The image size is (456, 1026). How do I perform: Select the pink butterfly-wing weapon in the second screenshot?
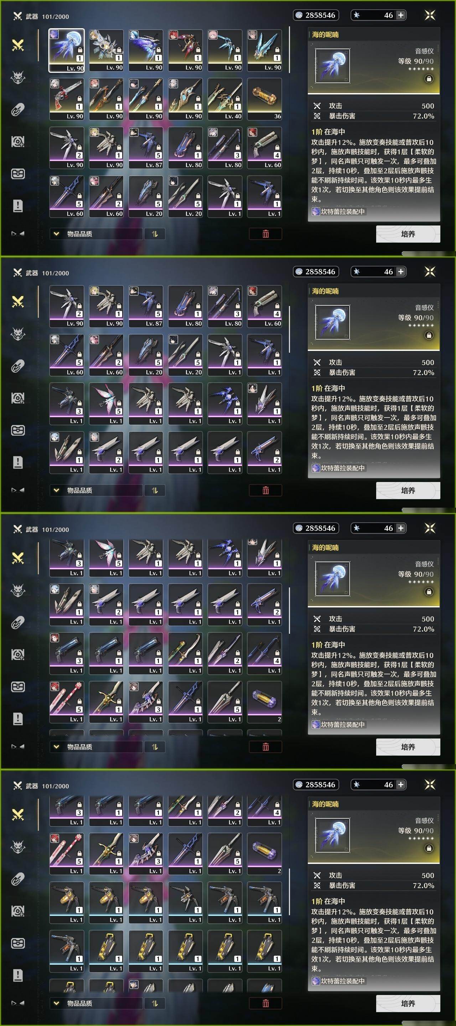[x=106, y=404]
